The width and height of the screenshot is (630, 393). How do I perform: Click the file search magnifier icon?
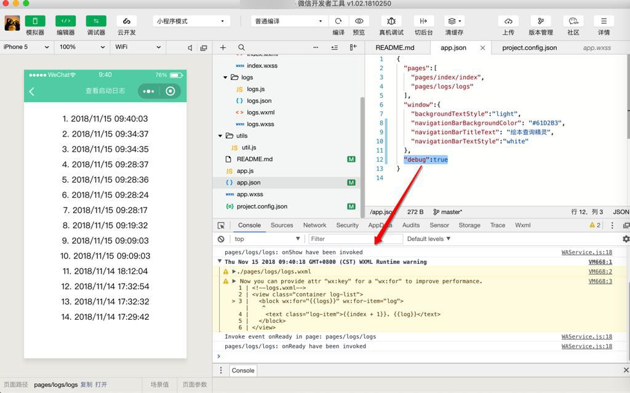[x=241, y=47]
